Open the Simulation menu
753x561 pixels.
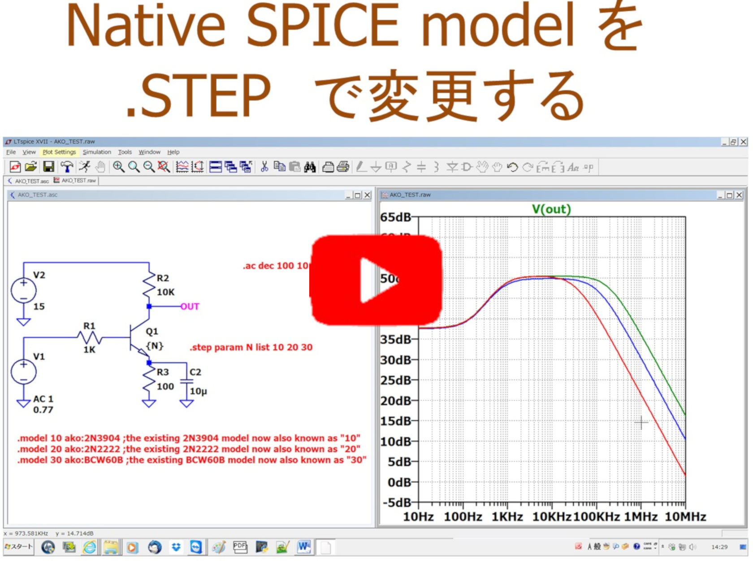point(97,152)
